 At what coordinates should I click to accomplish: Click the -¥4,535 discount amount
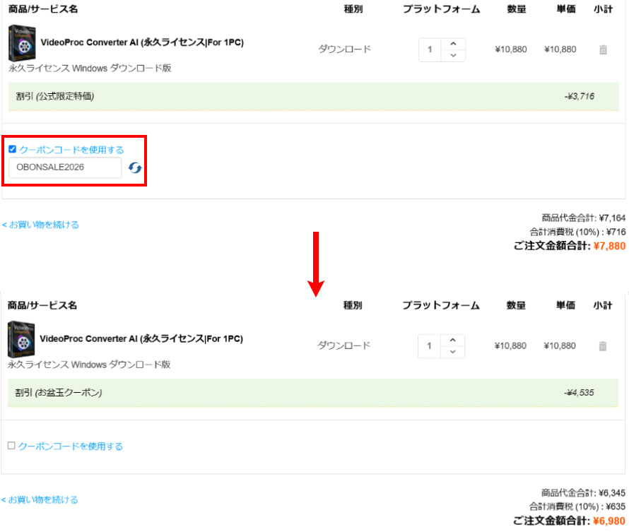(579, 393)
